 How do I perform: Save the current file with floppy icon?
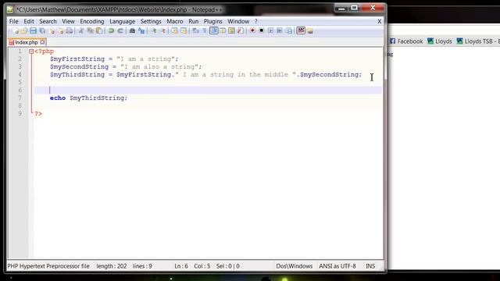tap(33, 31)
